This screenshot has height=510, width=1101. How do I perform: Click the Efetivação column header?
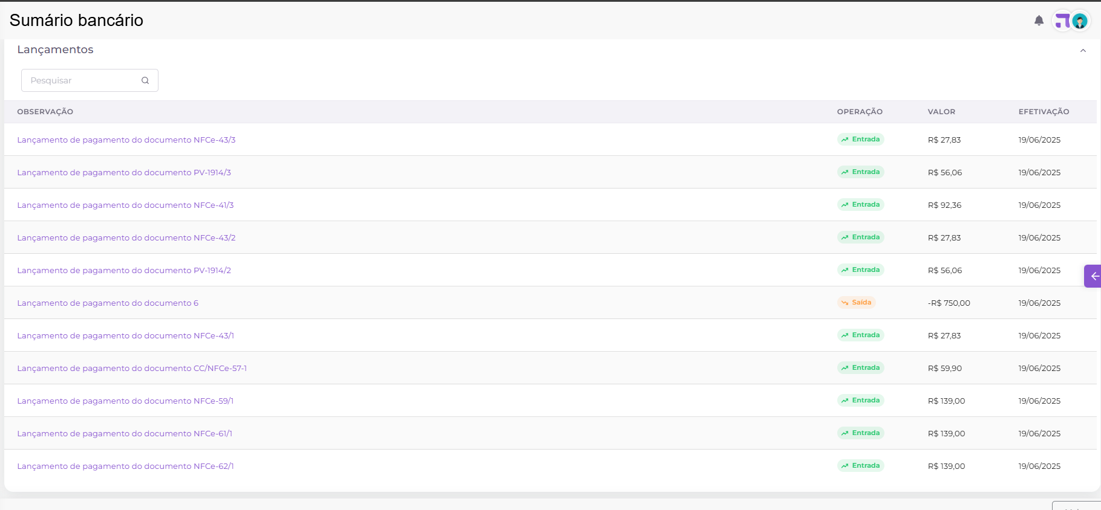pos(1044,112)
